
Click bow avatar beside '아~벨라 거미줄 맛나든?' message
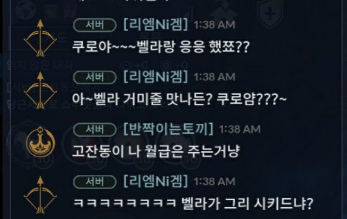pos(40,90)
